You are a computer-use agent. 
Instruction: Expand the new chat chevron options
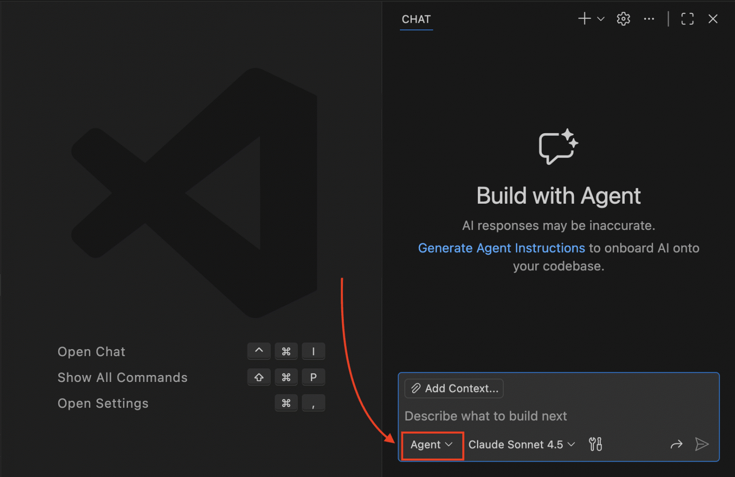[x=600, y=19]
